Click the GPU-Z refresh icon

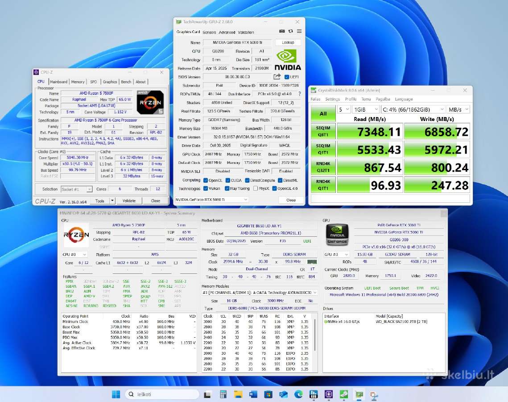coord(291,31)
